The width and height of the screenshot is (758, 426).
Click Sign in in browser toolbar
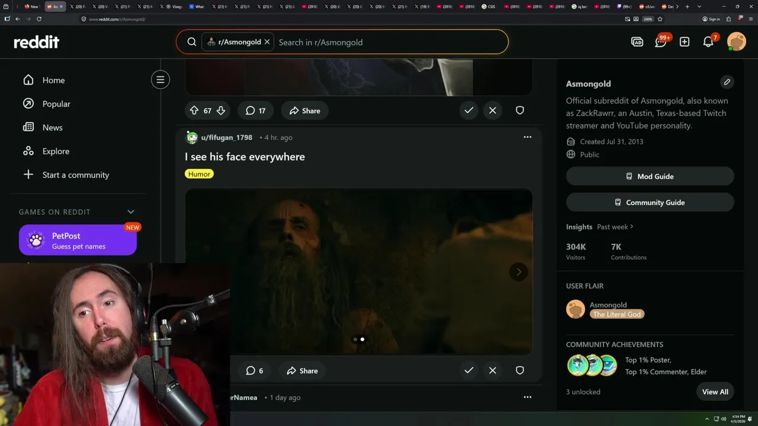(x=711, y=19)
